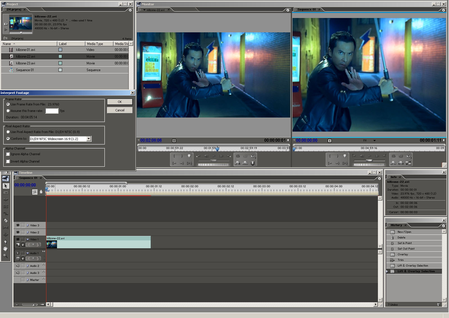Viewport: 449px width, 318px height.
Task: Select the Zoom tool
Action: pyautogui.click(x=5, y=256)
